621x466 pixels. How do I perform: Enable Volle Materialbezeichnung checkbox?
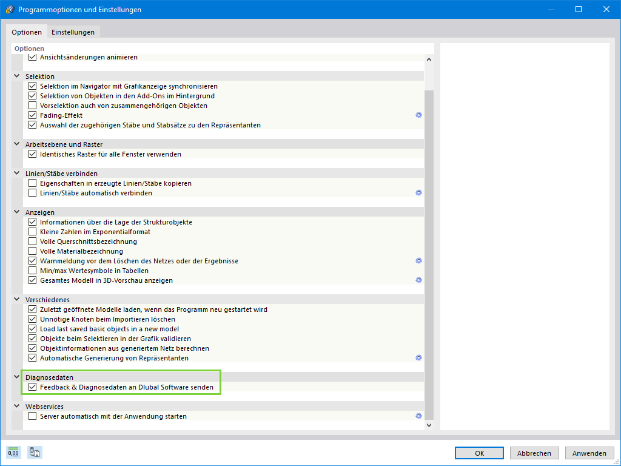tap(33, 251)
